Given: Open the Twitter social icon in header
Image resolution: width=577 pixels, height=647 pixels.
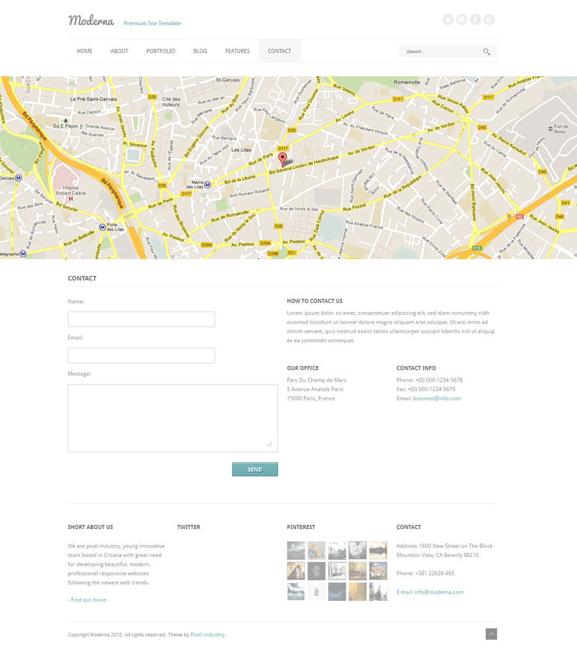Looking at the screenshot, I should [x=448, y=20].
